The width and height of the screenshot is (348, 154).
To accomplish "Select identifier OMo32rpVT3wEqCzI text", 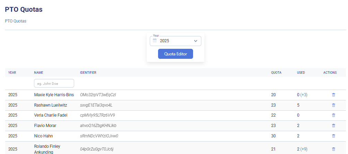I will 98,94.
